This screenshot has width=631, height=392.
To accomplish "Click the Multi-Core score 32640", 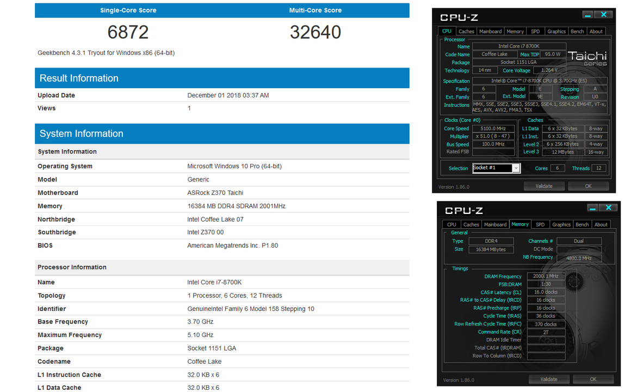I will [x=315, y=32].
